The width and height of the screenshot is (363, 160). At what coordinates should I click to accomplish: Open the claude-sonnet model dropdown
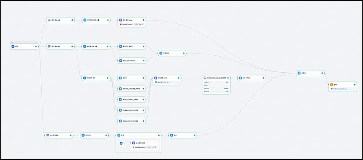pos(132,24)
